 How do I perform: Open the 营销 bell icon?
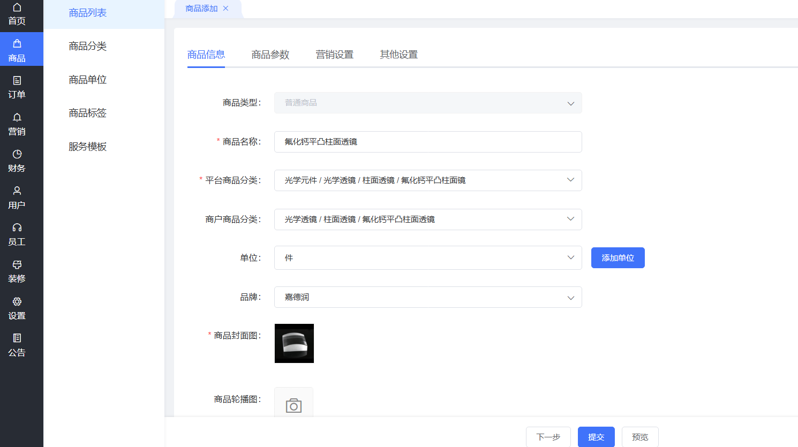17,117
